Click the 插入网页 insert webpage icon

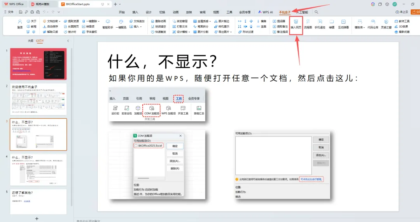[x=296, y=24]
